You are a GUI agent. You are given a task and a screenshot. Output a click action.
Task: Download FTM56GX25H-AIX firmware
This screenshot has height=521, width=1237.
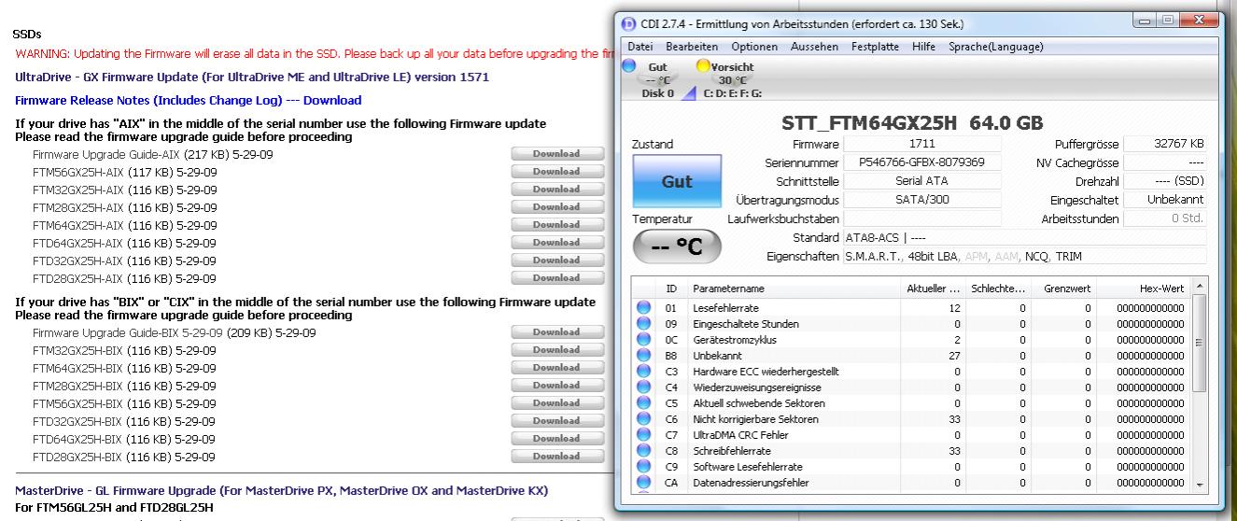pyautogui.click(x=557, y=171)
